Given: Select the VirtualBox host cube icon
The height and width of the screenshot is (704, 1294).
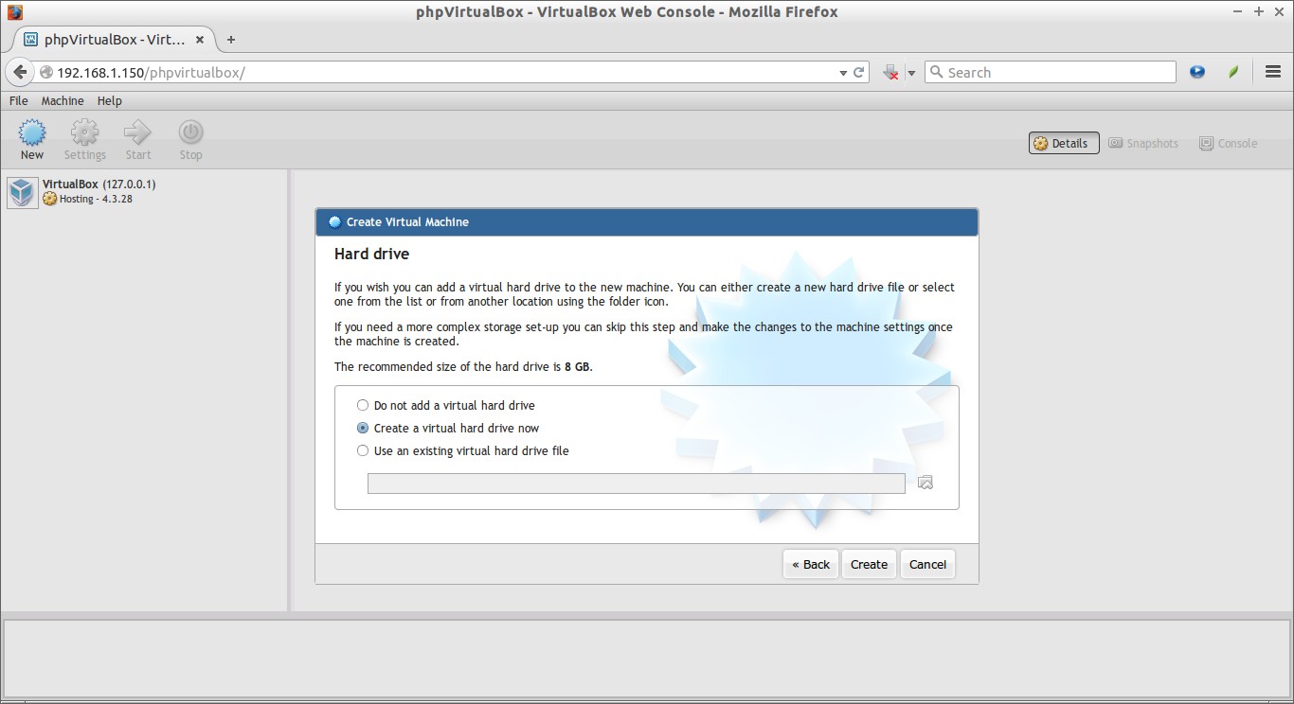Looking at the screenshot, I should click(21, 191).
